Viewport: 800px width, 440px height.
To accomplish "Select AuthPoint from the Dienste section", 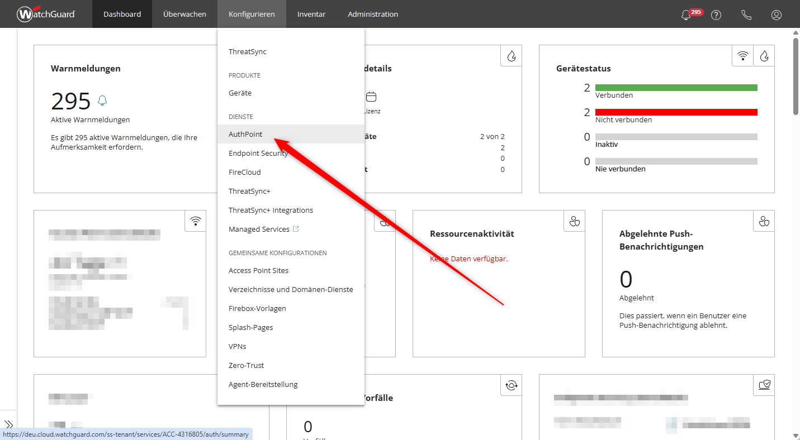I will [245, 134].
